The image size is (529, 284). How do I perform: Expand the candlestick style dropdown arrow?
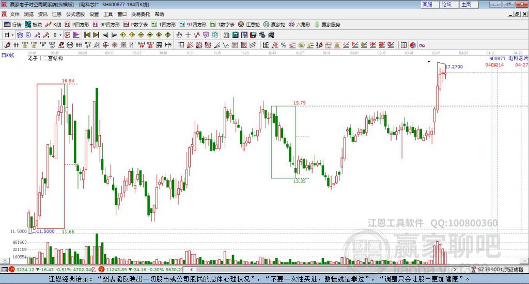60,35
